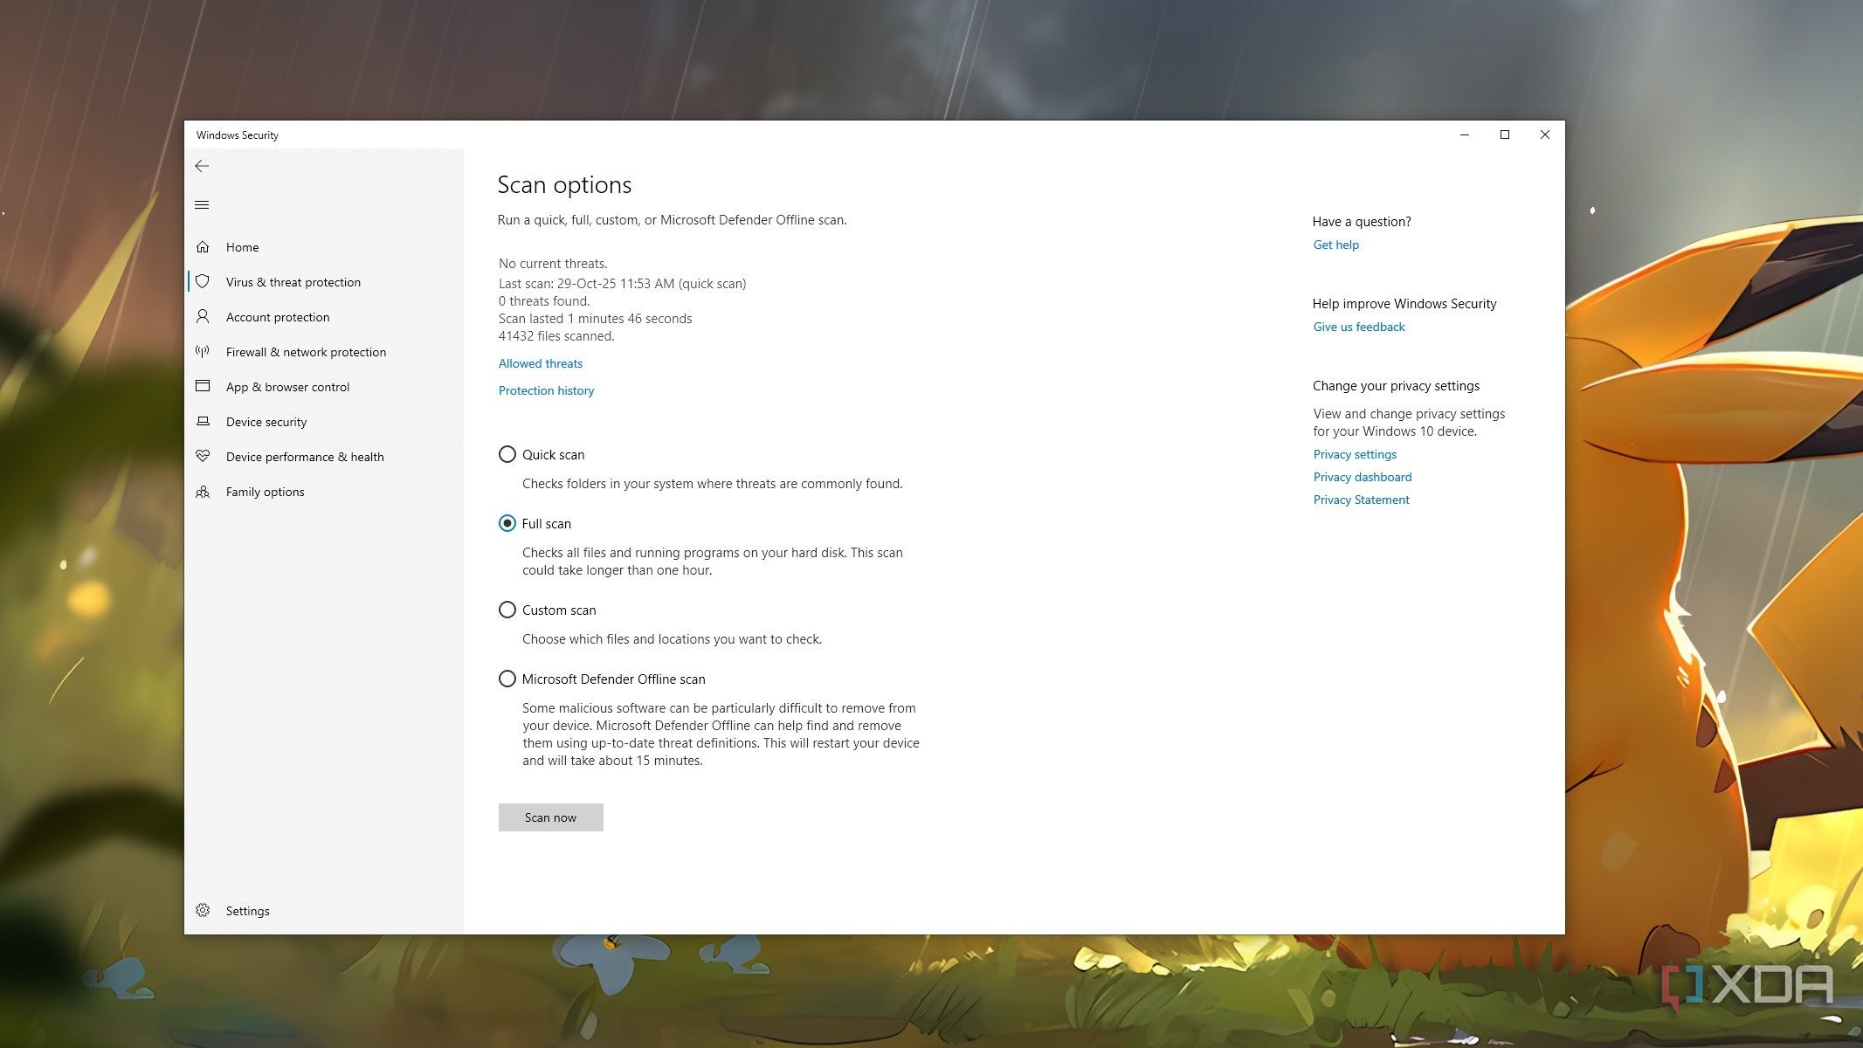This screenshot has height=1048, width=1863.
Task: Open the Allowed threats link
Action: pos(540,363)
